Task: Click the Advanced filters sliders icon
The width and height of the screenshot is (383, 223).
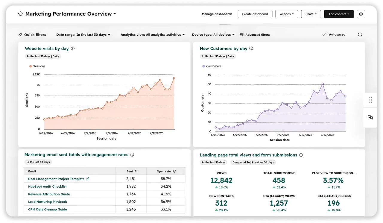Action: tap(242, 35)
